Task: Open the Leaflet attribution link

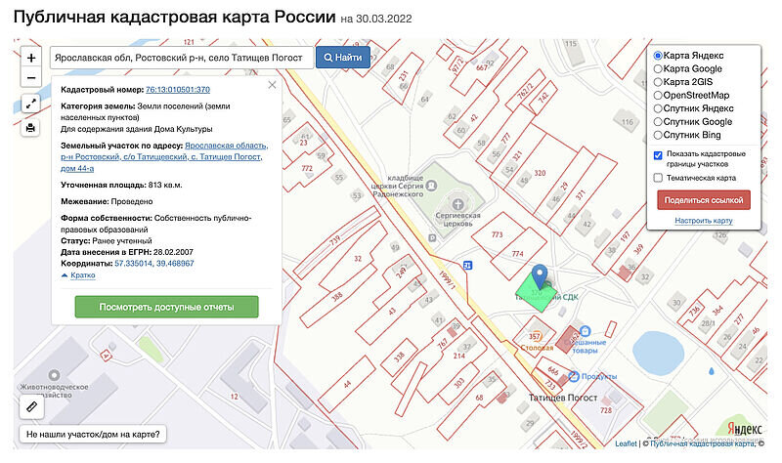Action: [626, 443]
